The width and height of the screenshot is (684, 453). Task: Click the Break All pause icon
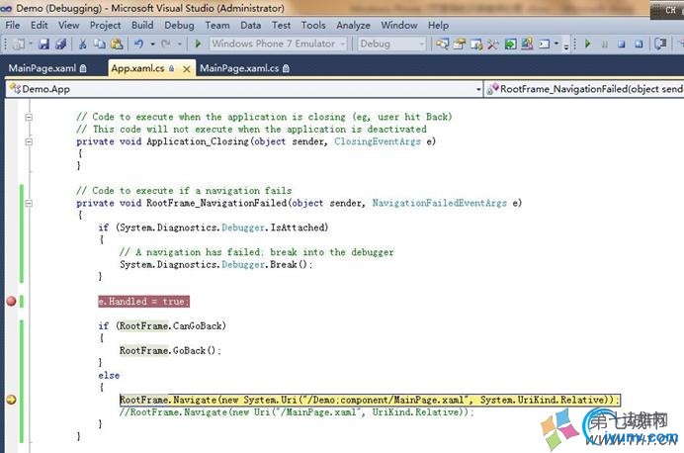pyautogui.click(x=605, y=45)
